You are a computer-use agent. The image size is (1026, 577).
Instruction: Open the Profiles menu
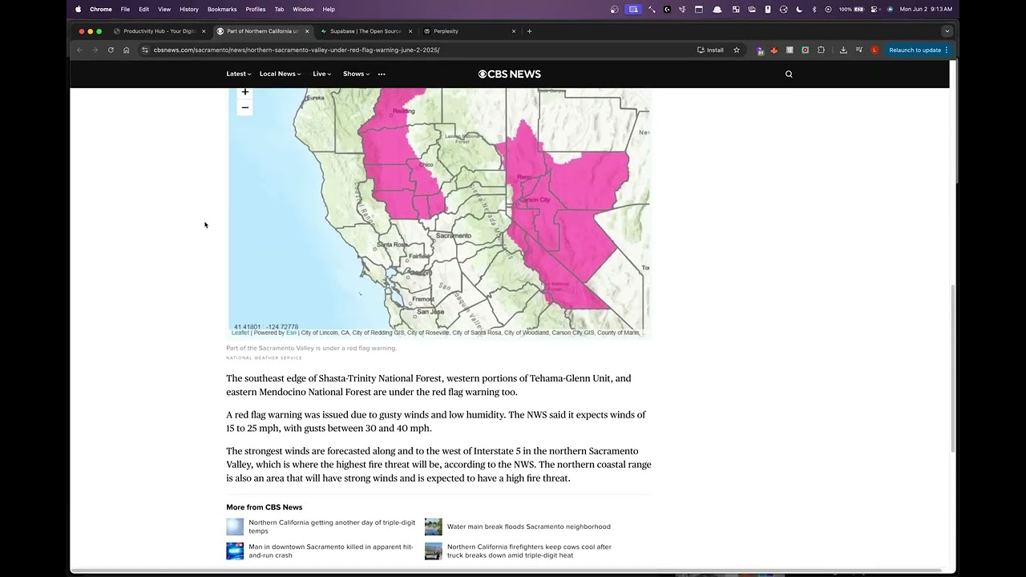pos(256,9)
